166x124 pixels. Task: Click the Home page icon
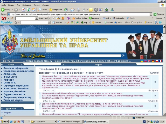coord(33,10)
